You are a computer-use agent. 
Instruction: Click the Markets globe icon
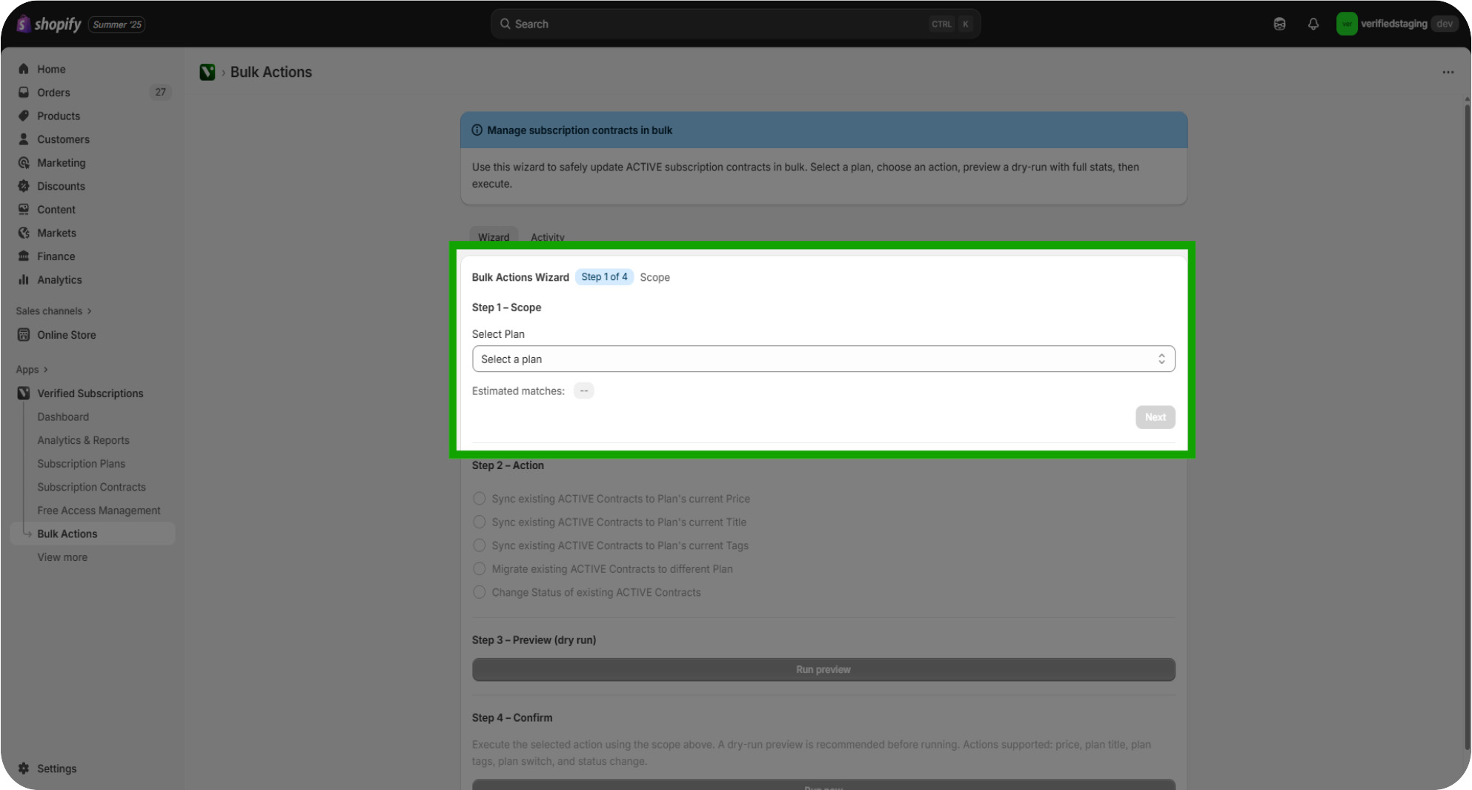pyautogui.click(x=24, y=233)
